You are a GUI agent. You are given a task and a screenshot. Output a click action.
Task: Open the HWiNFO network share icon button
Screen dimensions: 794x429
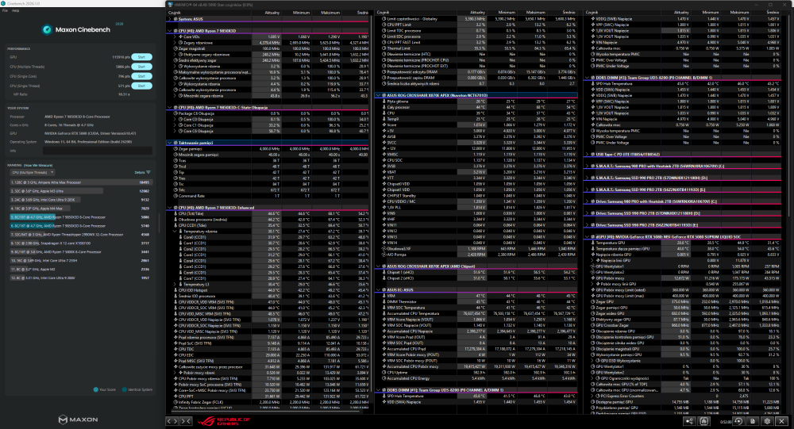pyautogui.click(x=689, y=421)
